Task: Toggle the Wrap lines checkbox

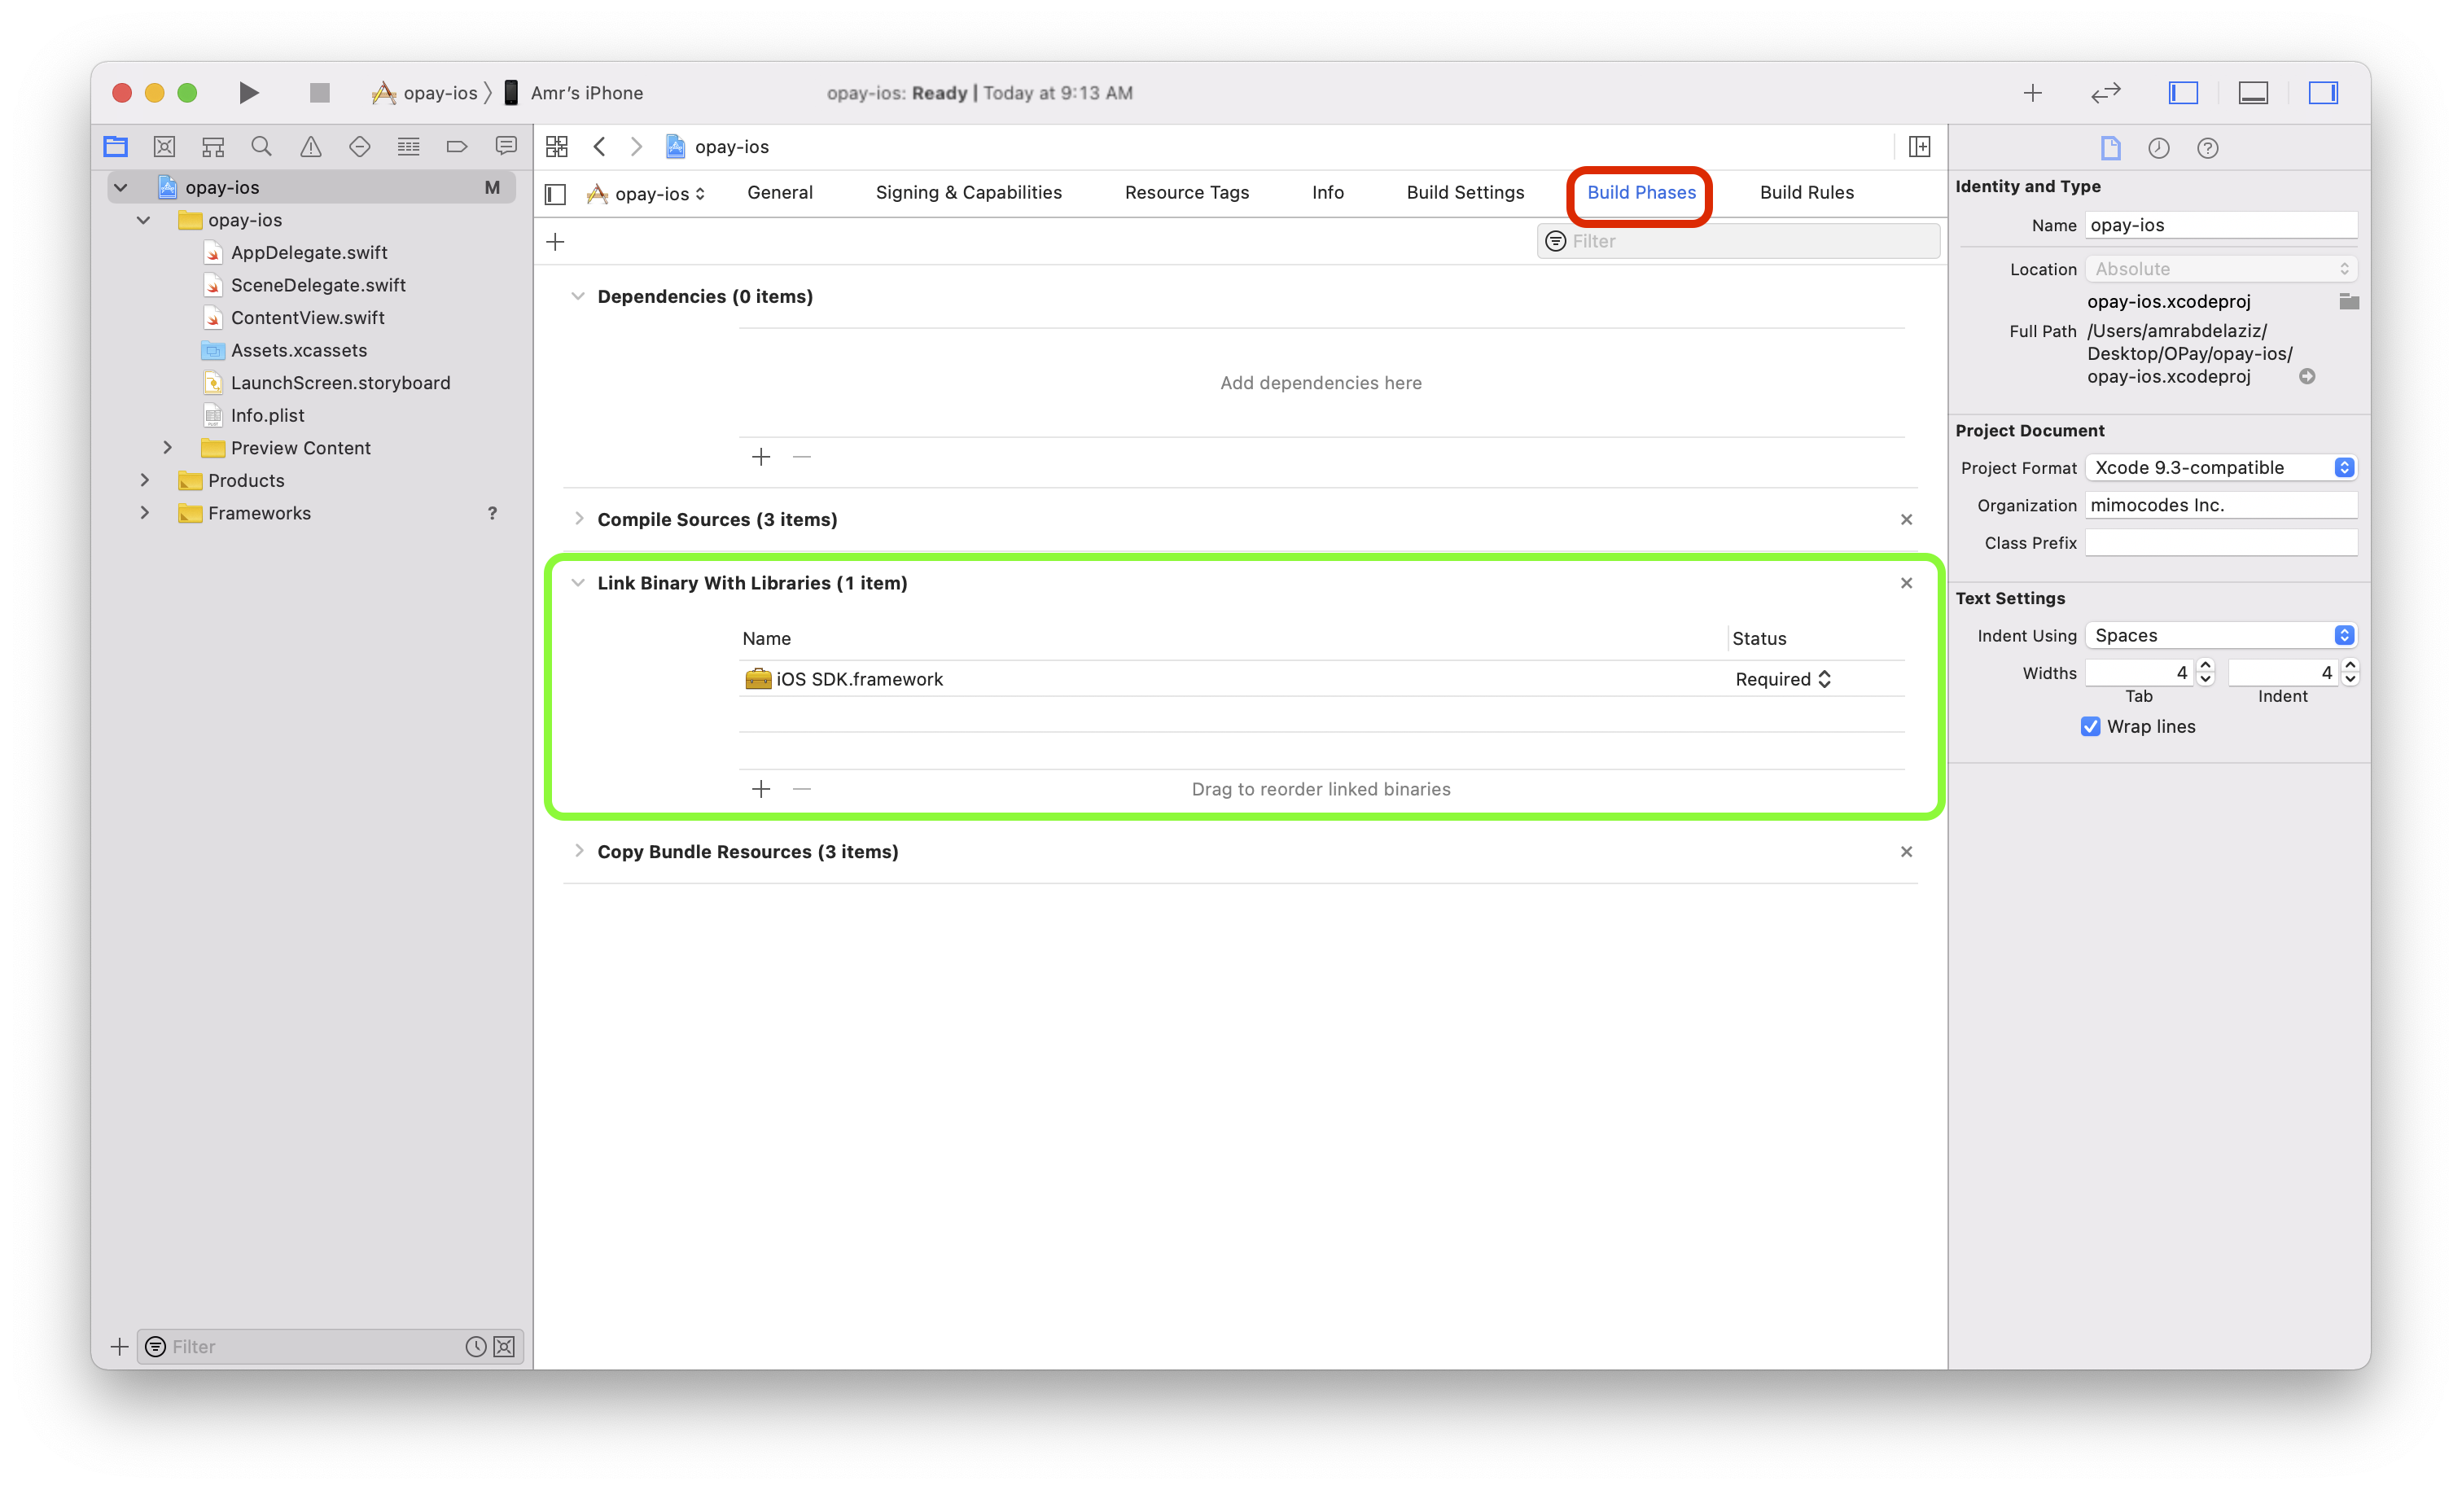Action: [x=2090, y=726]
